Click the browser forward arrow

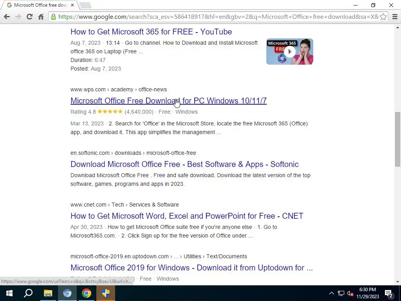18,17
